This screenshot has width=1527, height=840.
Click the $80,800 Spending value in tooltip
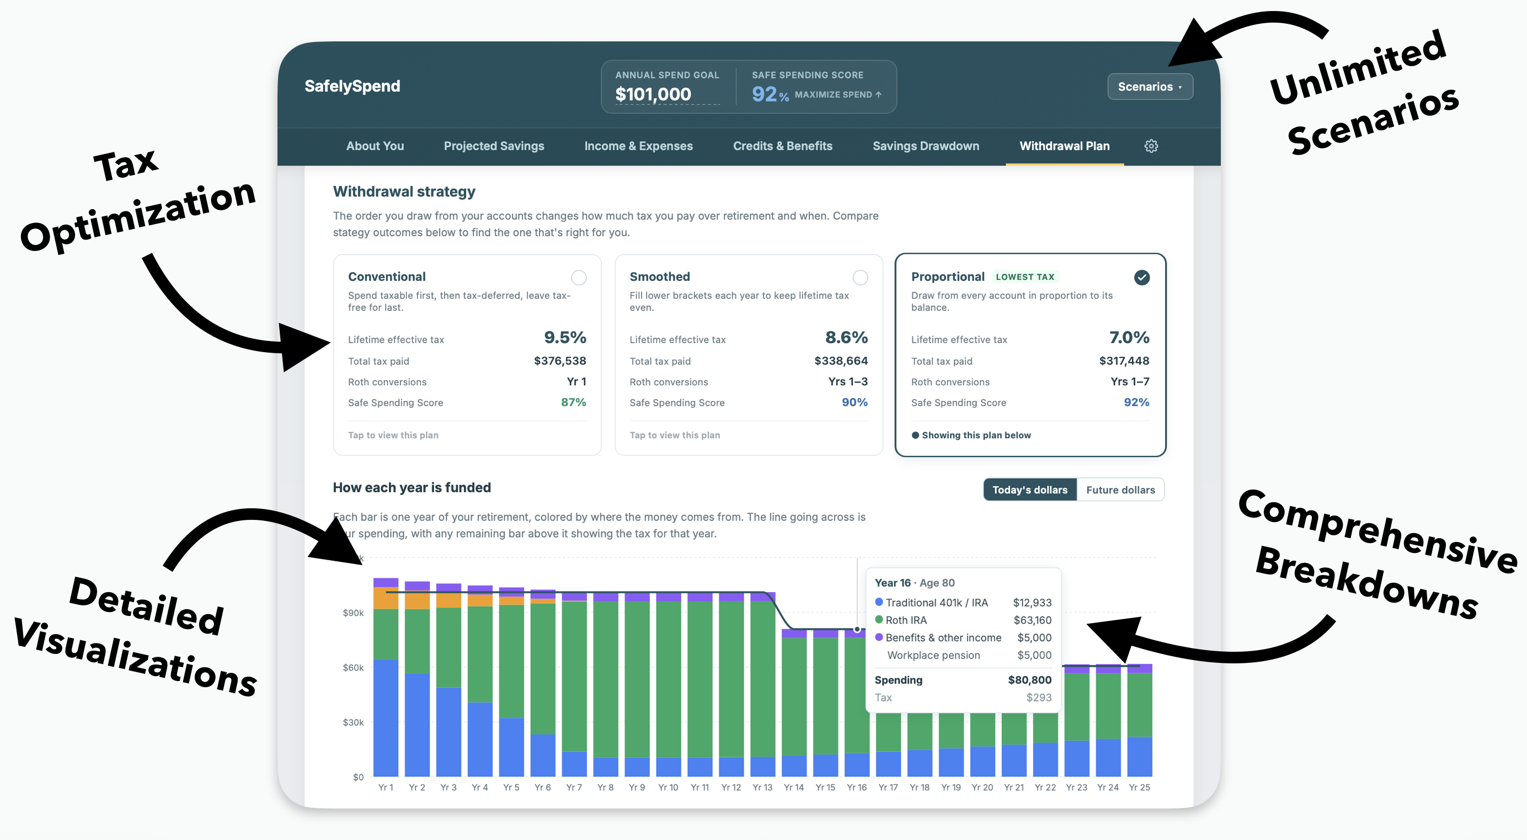(x=1029, y=680)
